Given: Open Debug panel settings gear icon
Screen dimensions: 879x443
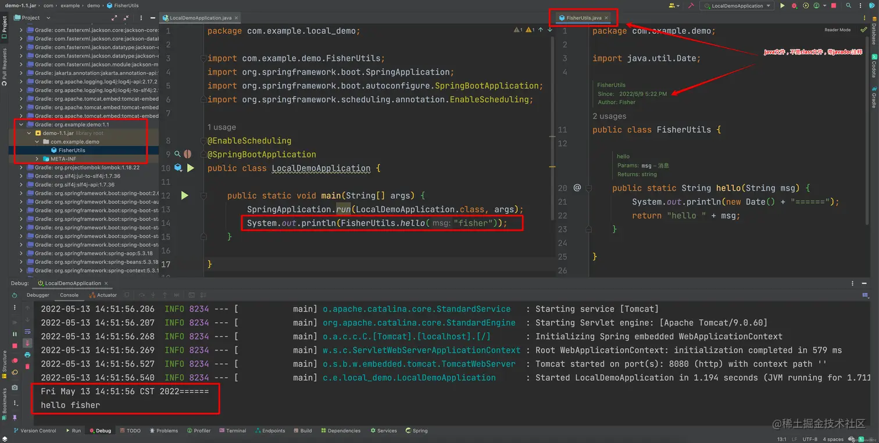Looking at the screenshot, I should click(853, 283).
